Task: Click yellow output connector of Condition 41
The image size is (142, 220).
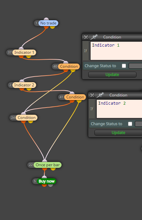Action: click(79, 101)
